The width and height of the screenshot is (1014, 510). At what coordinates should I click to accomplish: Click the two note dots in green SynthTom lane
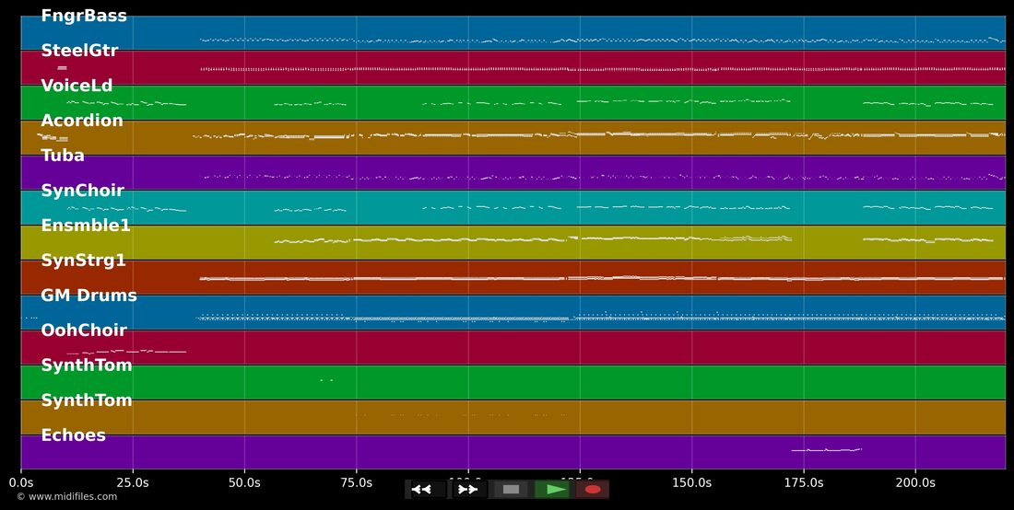pyautogui.click(x=326, y=380)
